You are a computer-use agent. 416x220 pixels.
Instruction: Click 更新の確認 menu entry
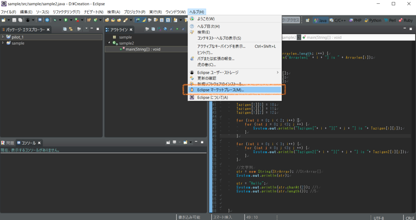point(235,78)
